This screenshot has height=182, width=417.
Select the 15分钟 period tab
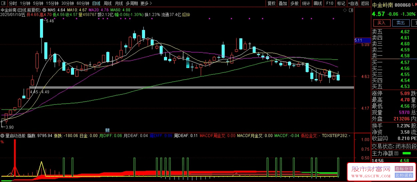[52, 3]
